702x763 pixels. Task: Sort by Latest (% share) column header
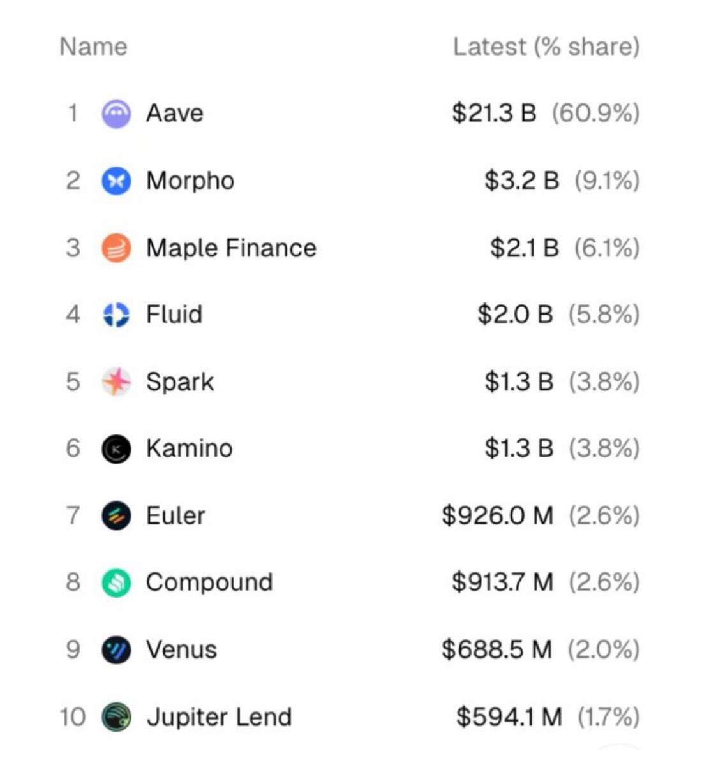(546, 47)
